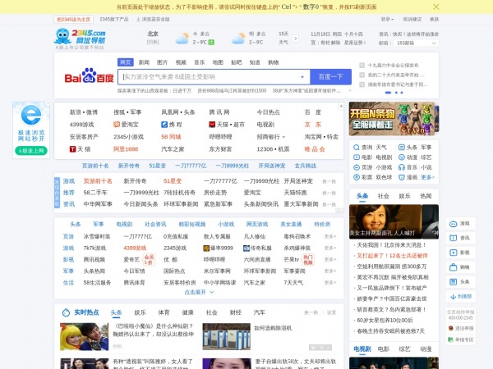This screenshot has height=369, width=493.
Task: Click the 携程 blue site icon
Action: point(164,125)
